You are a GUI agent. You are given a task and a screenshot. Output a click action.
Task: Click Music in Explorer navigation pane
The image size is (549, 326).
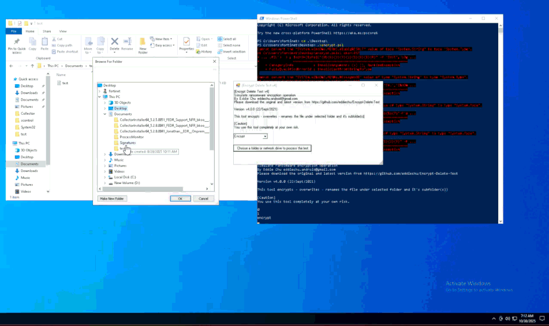pos(25,178)
